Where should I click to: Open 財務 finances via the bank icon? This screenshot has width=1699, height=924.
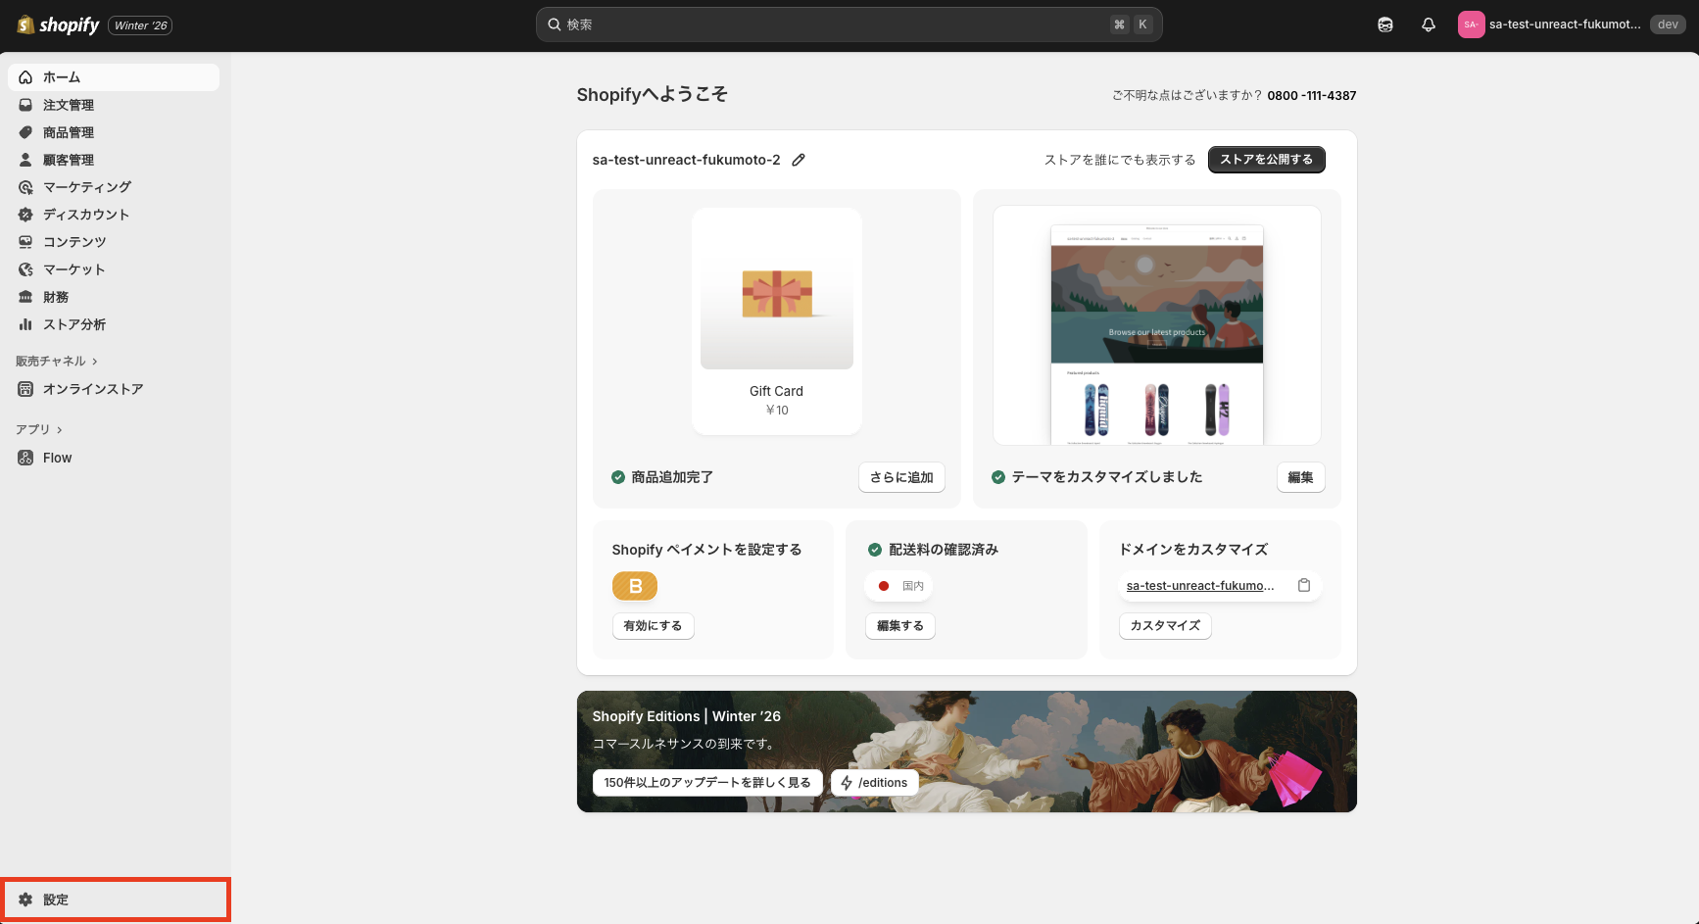click(26, 297)
